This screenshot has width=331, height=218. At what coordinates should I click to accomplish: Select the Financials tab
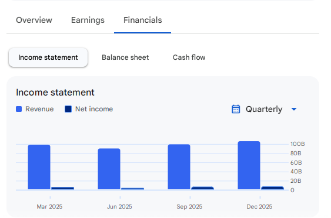(143, 20)
